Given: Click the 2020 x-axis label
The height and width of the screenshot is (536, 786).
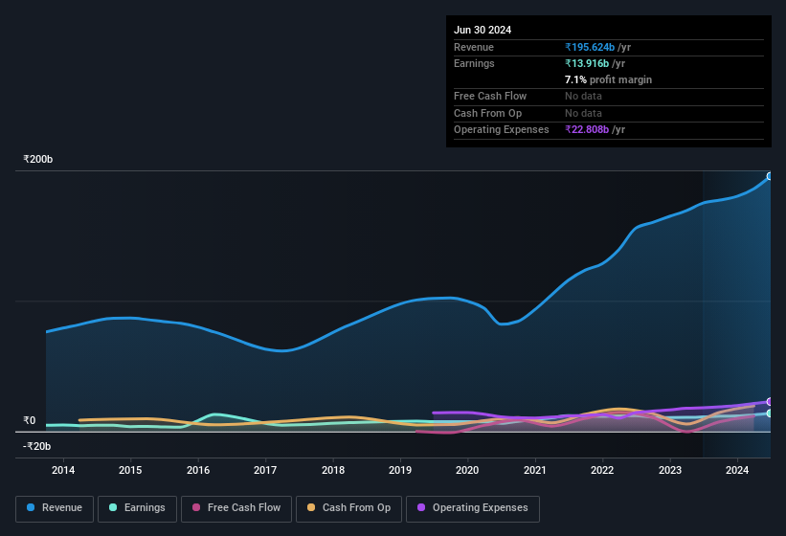Looking at the screenshot, I should point(467,470).
